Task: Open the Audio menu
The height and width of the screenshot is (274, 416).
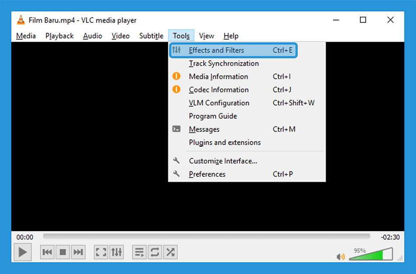Action: point(92,36)
